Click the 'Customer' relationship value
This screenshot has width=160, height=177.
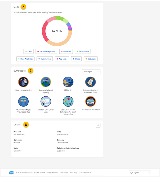[61, 151]
